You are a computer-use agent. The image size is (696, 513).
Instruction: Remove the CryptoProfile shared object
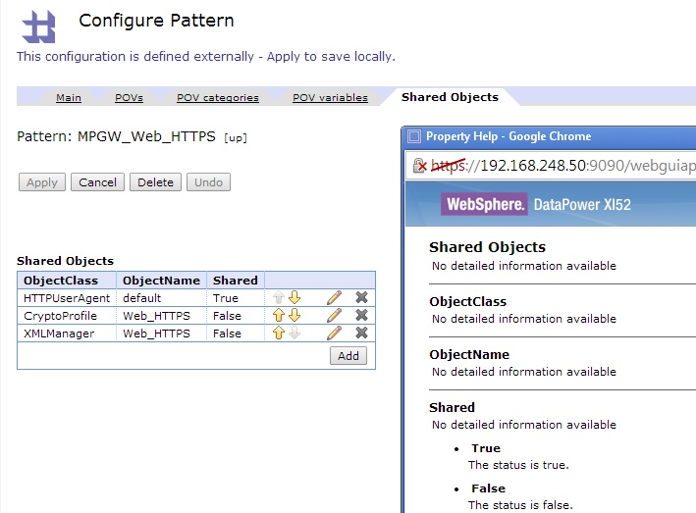[361, 316]
